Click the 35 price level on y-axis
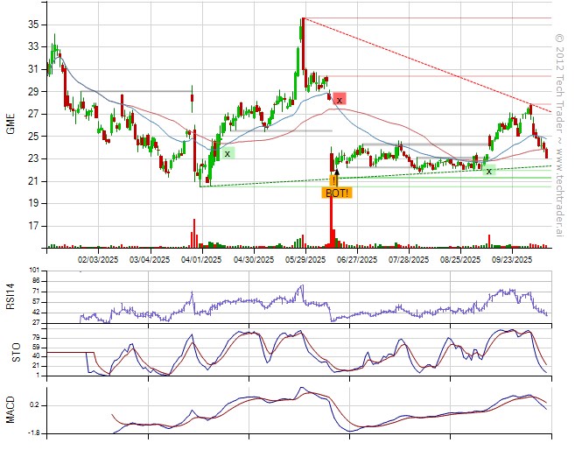This screenshot has height=450, width=575. point(33,25)
